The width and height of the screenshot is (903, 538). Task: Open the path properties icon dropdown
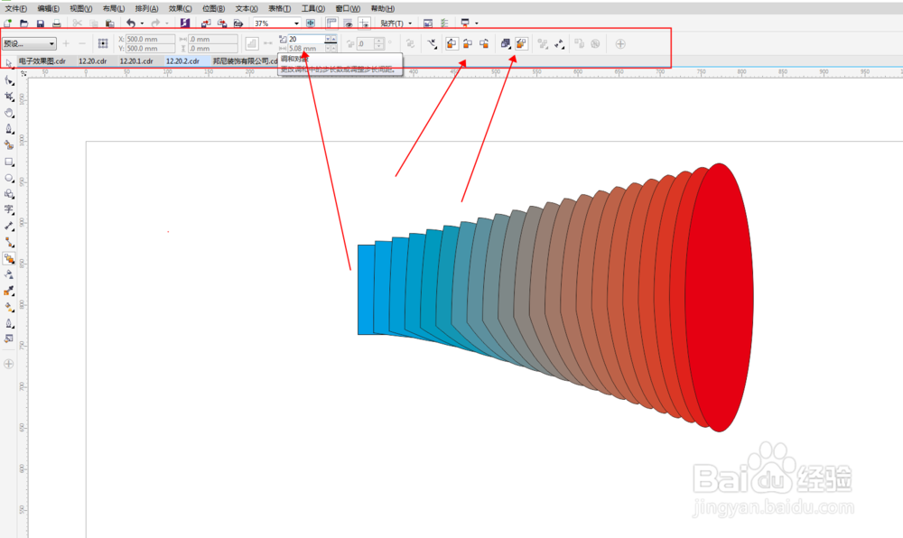point(433,43)
